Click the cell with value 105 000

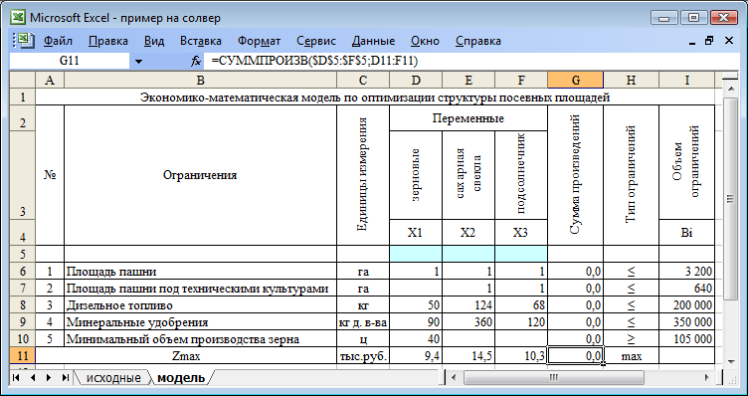[686, 339]
